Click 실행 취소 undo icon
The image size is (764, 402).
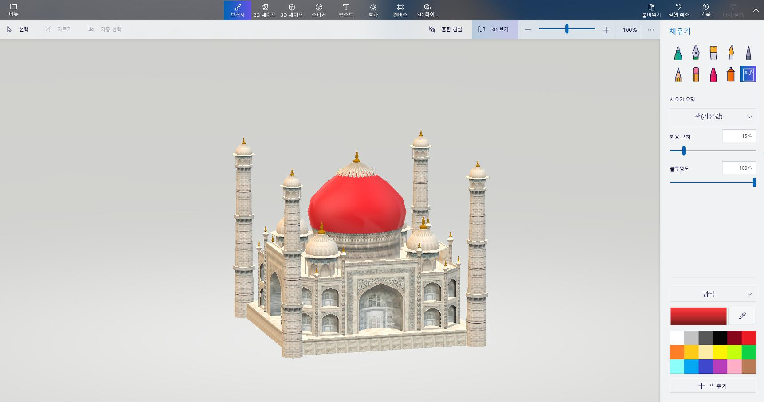tap(678, 10)
